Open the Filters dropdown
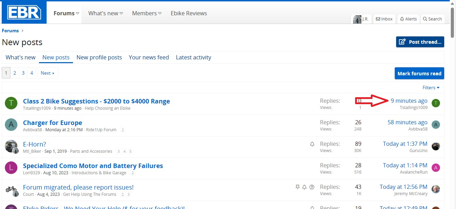Screen dimensions: 456x209 point(431,87)
